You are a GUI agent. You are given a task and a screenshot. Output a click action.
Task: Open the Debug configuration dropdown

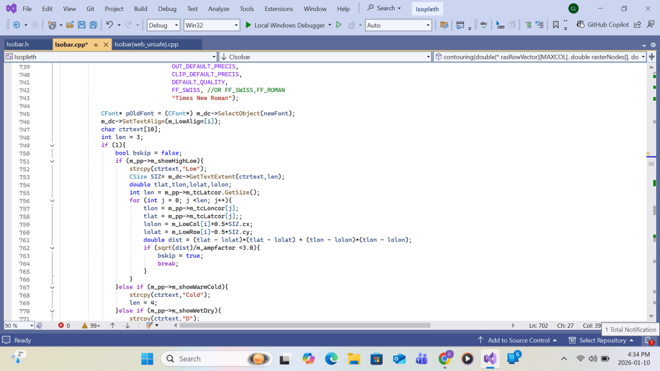click(x=164, y=25)
